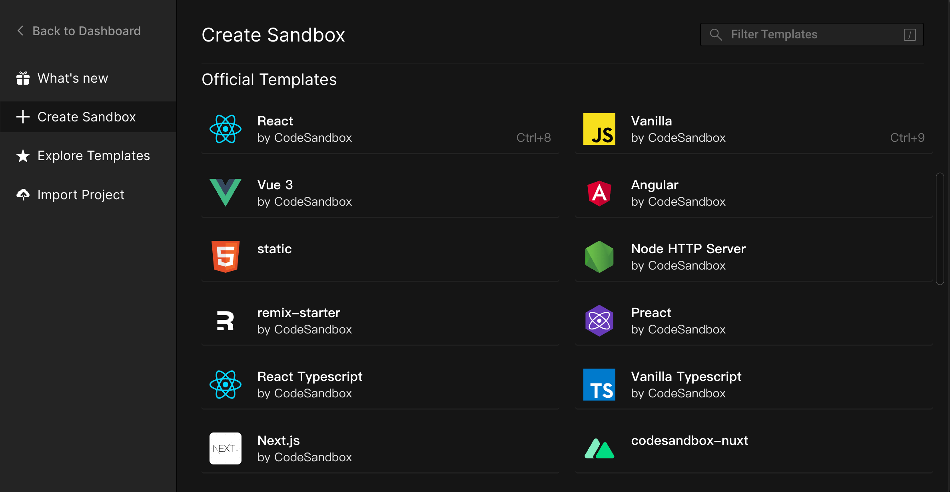Pick the green Node HTTP Server icon
Viewport: 950px width, 492px height.
tap(599, 257)
